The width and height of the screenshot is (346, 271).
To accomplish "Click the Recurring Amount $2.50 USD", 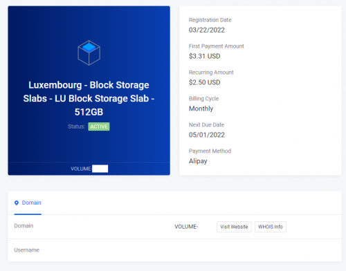I will (205, 82).
